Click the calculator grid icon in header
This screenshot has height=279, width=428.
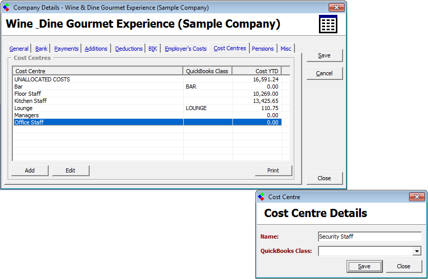[328, 24]
